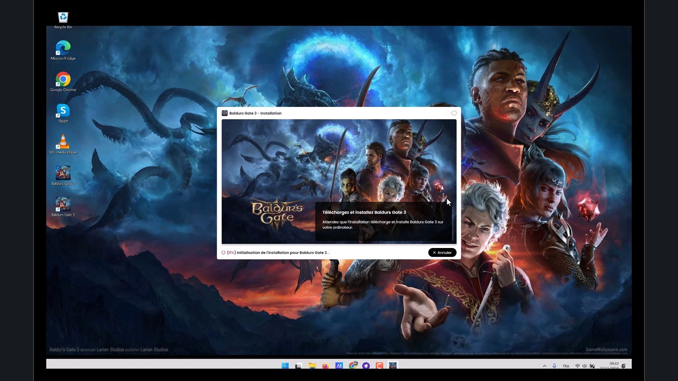Click the installer progress bar under the banner

pos(339,244)
